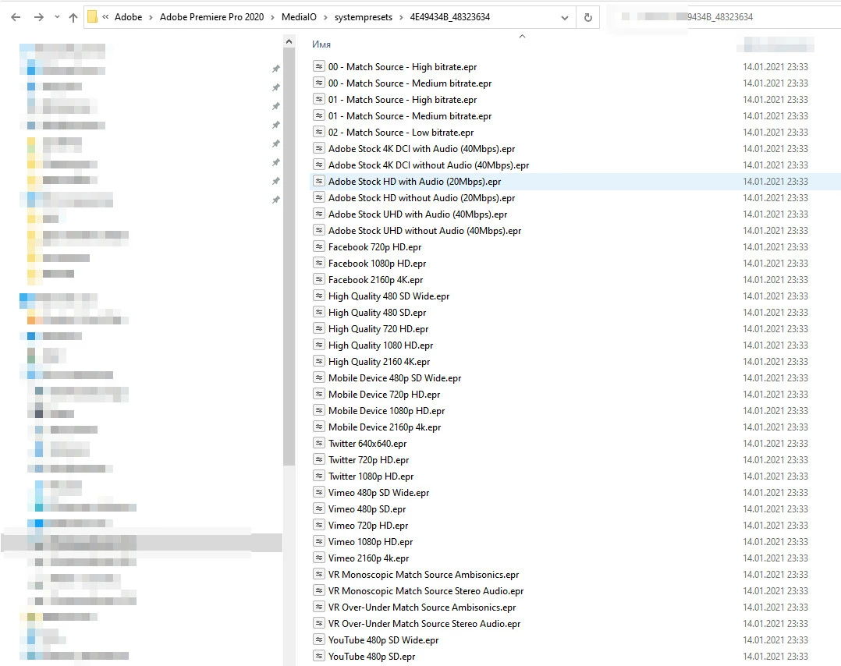Sort files by the Имя column header
This screenshot has height=666, width=841.
point(321,44)
